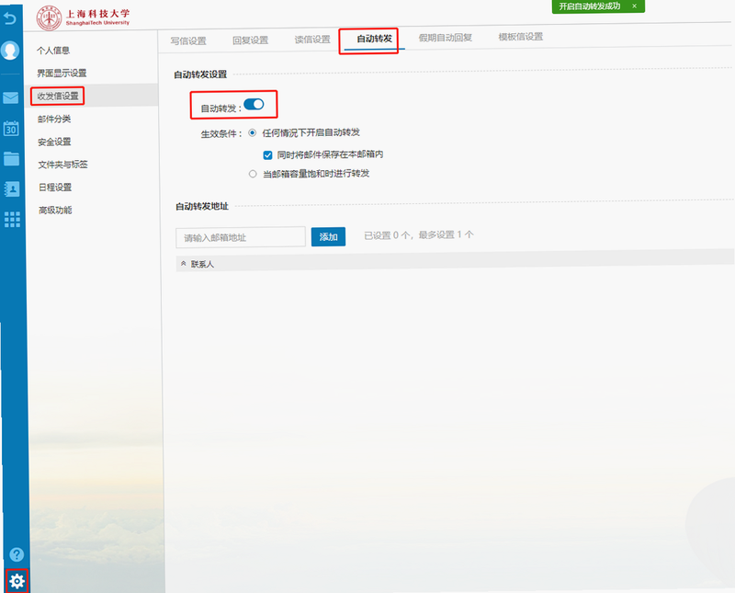The width and height of the screenshot is (735, 593).
Task: Open the calendar icon
Action: [11, 128]
